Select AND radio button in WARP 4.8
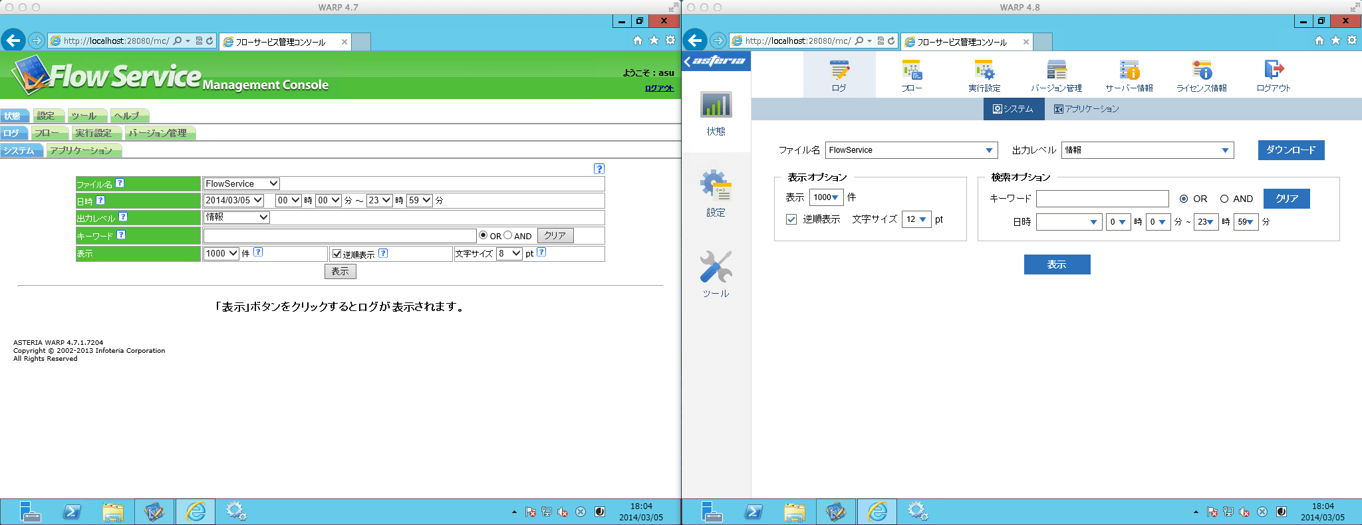Viewport: 1362px width, 525px height. point(1224,199)
